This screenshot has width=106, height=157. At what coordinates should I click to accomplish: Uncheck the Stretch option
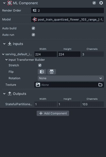tap(40, 65)
